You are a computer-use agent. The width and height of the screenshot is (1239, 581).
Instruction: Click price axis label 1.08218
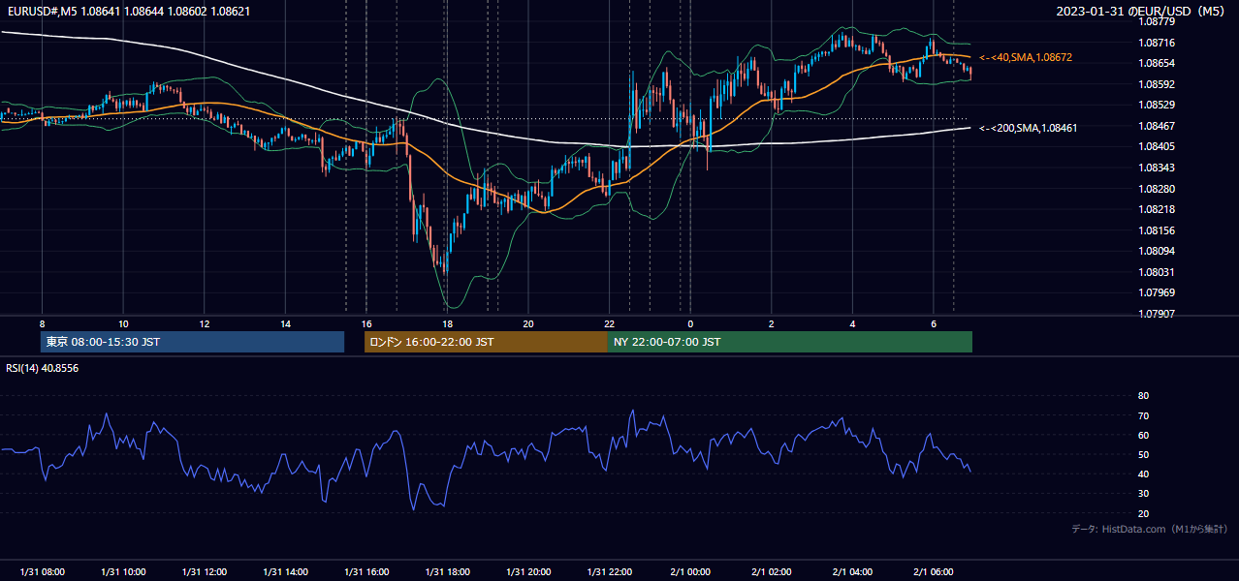(1157, 209)
